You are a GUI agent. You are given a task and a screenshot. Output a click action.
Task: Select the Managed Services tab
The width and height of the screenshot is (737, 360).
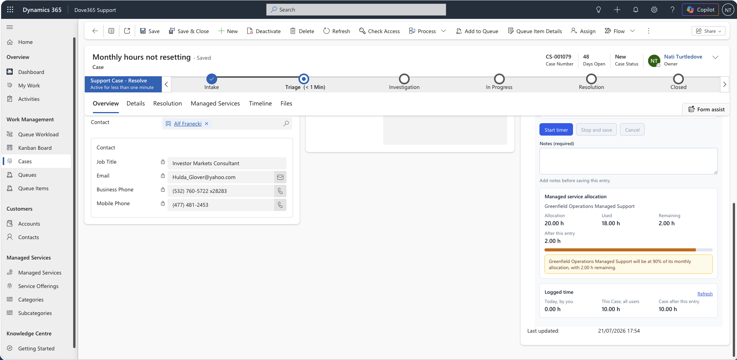point(215,104)
